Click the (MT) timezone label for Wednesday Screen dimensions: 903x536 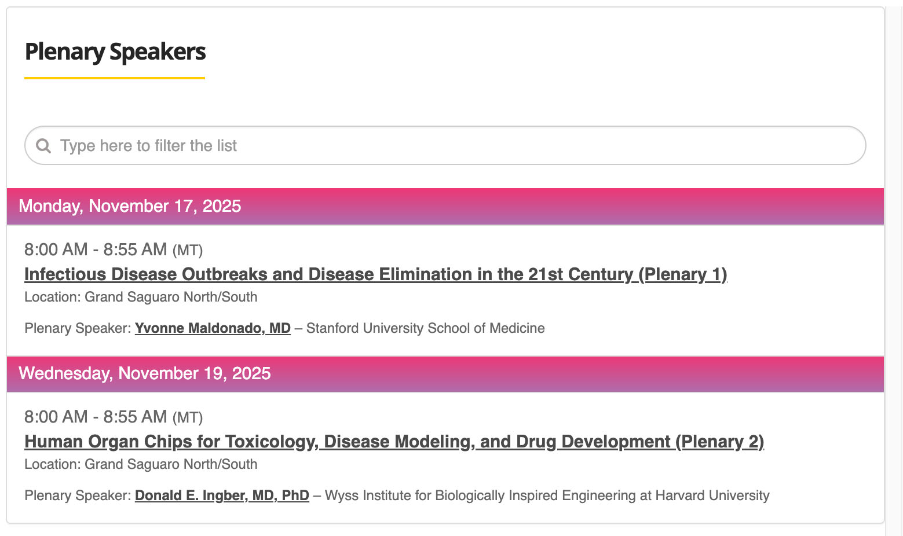(188, 418)
